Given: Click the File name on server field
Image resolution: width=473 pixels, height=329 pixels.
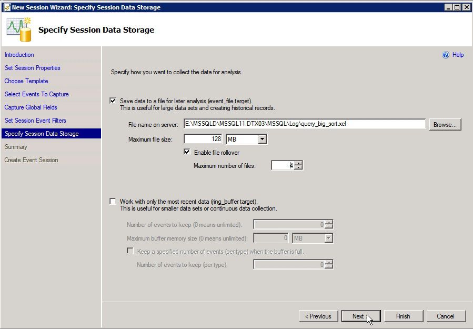Looking at the screenshot, I should [305, 124].
